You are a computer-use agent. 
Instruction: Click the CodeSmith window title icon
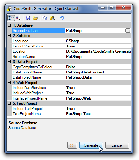pos(9,9)
